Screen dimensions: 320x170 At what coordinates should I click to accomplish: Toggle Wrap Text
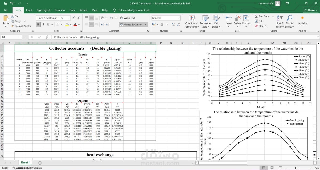[x=127, y=18]
